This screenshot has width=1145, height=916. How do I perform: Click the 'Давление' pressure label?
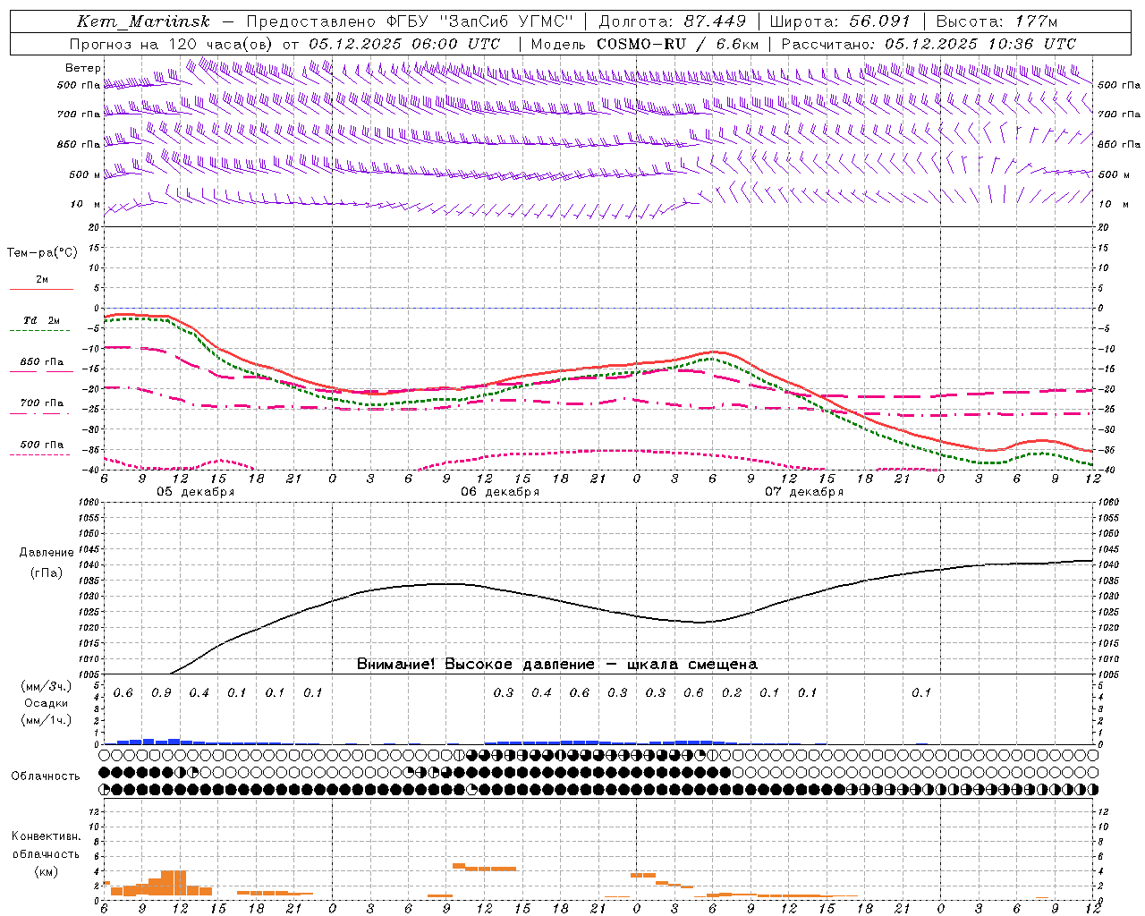tap(47, 553)
